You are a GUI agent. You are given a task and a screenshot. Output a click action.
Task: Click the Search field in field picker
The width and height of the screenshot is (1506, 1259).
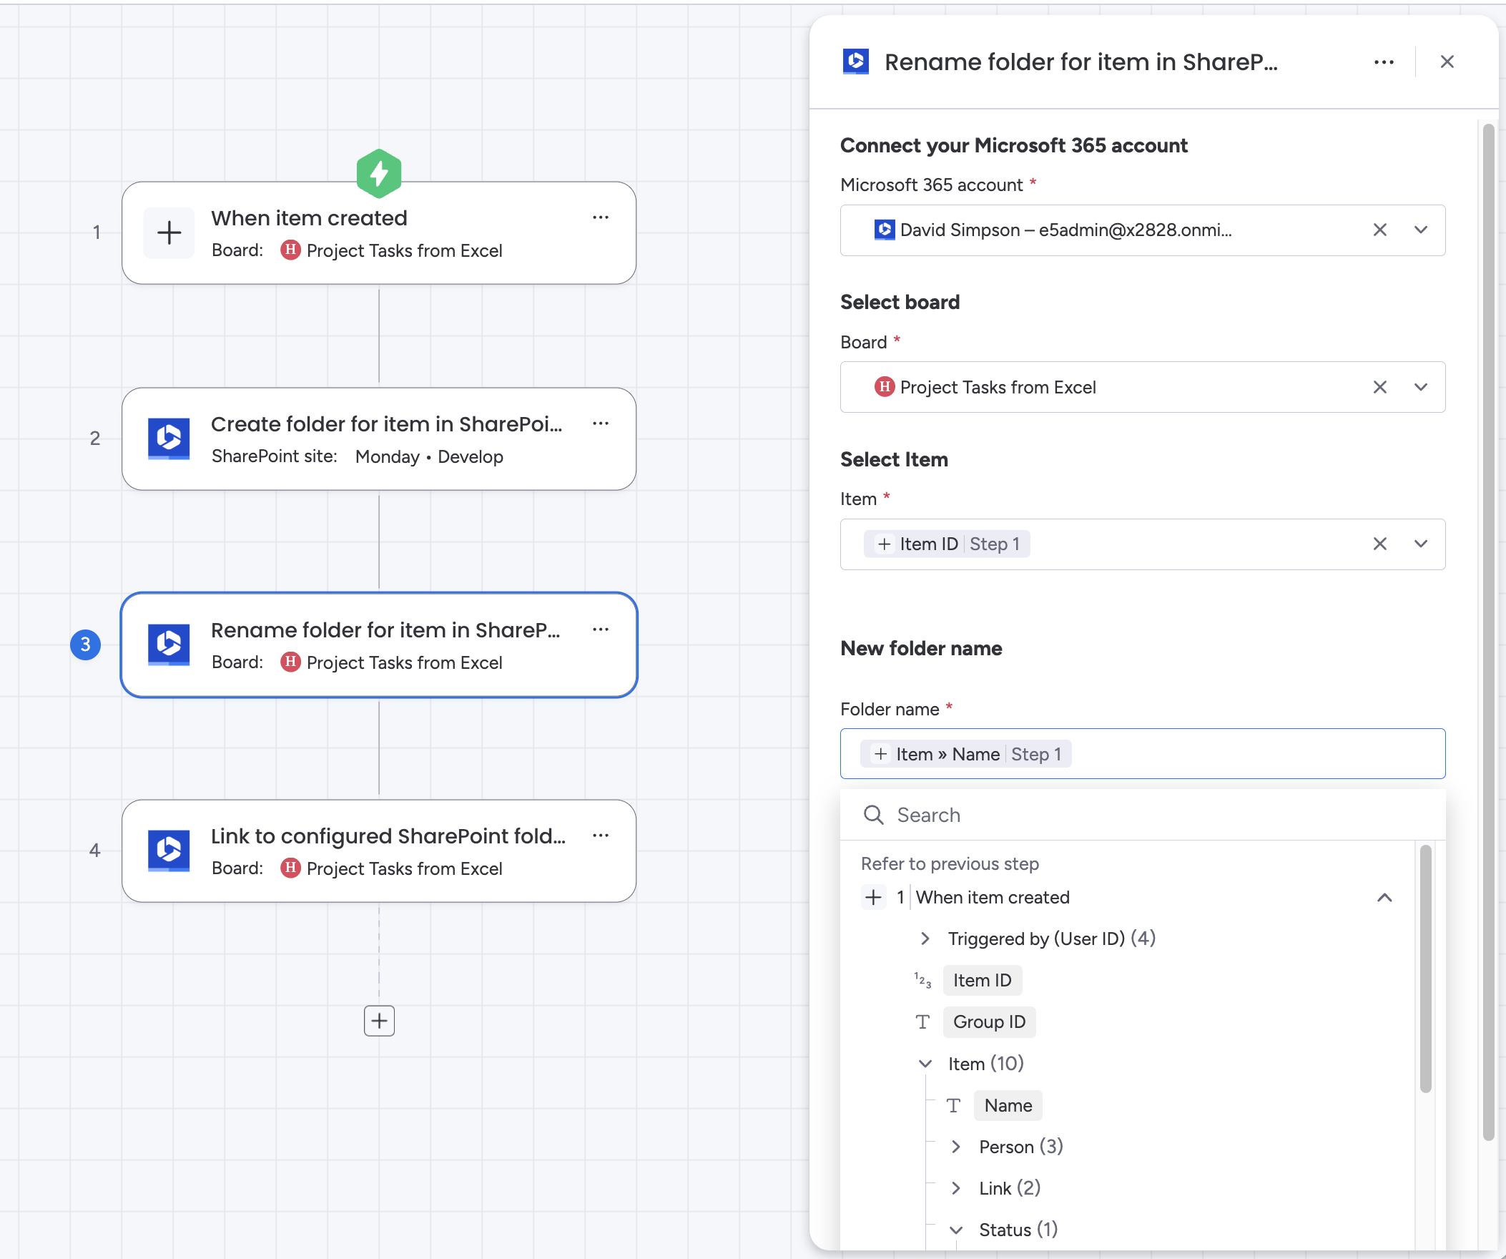[x=1148, y=815]
